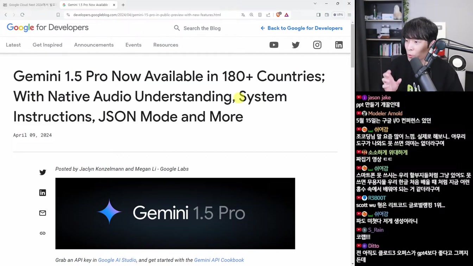473x266 pixels.
Task: Copy the article link chain icon
Action: [43, 233]
